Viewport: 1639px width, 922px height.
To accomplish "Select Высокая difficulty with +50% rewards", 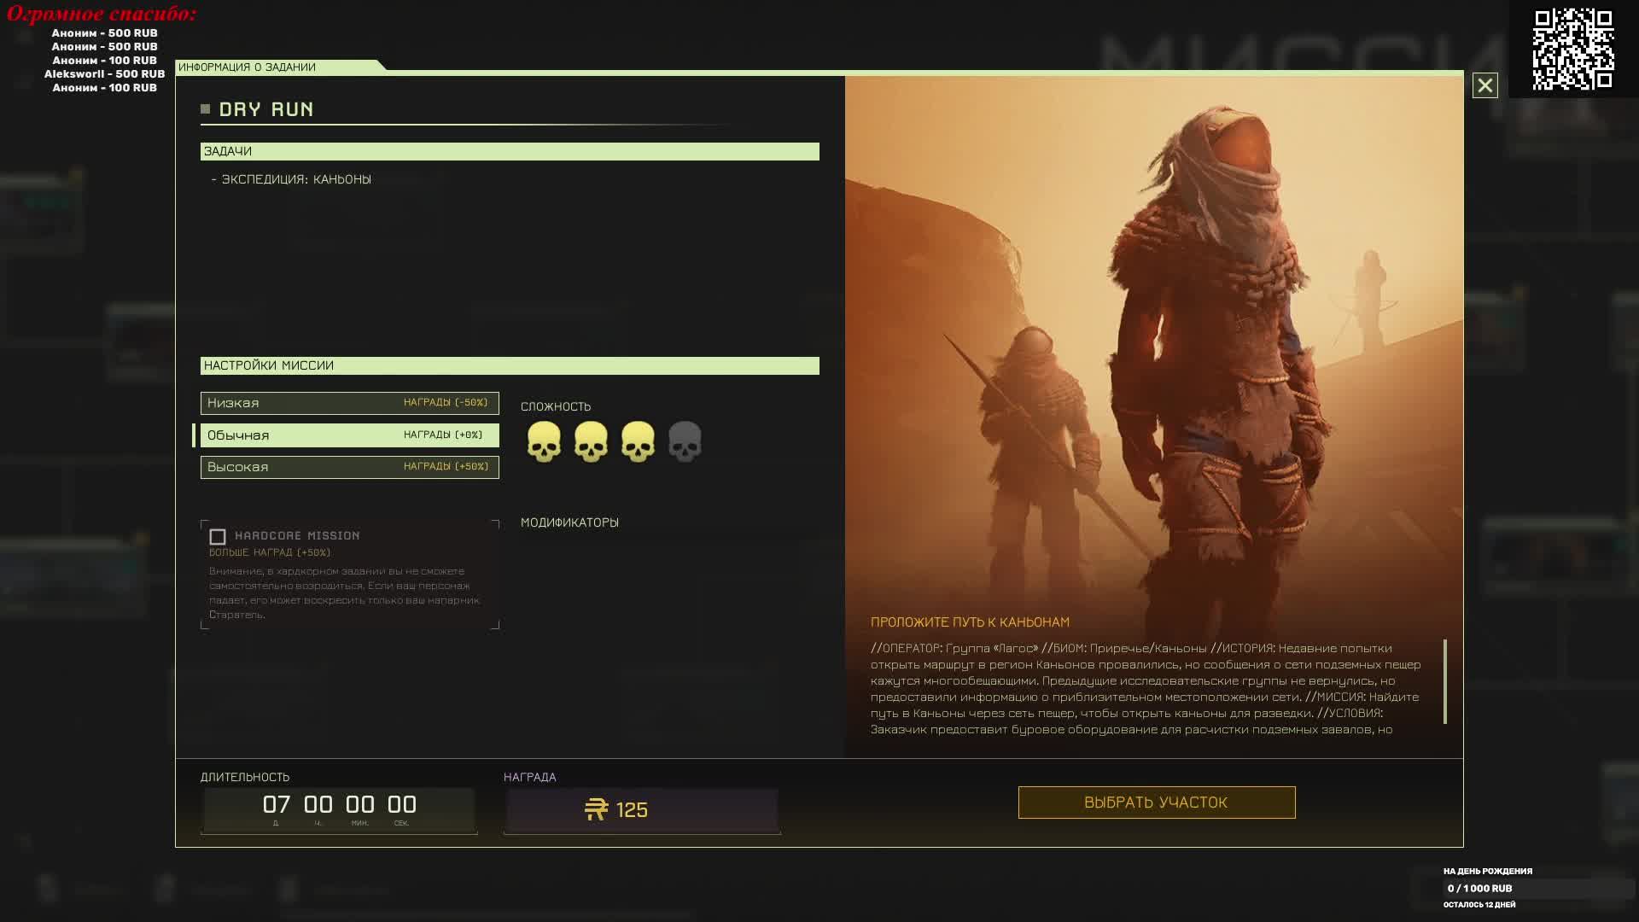I will pyautogui.click(x=349, y=467).
